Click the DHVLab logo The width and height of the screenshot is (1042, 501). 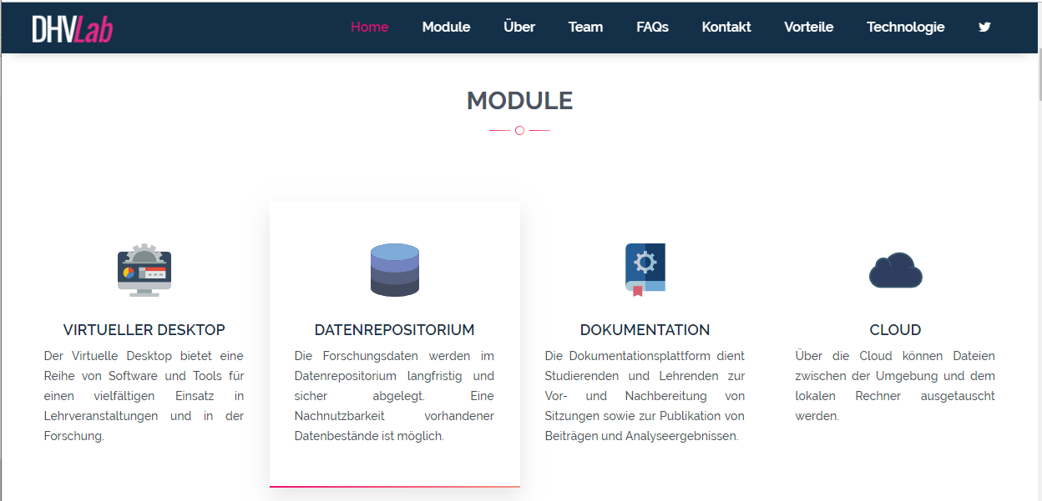(x=72, y=28)
